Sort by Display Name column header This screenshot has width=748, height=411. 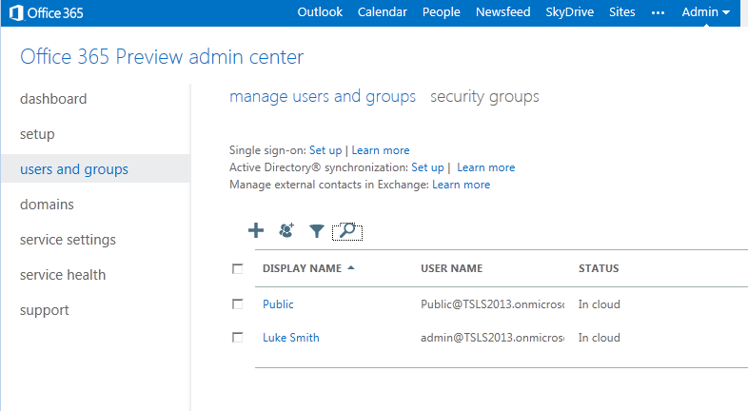[302, 268]
